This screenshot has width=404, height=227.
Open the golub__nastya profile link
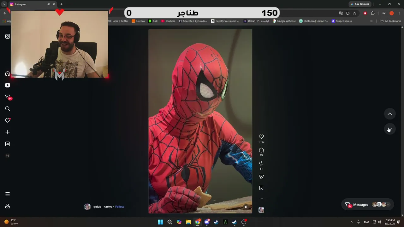[x=103, y=207]
